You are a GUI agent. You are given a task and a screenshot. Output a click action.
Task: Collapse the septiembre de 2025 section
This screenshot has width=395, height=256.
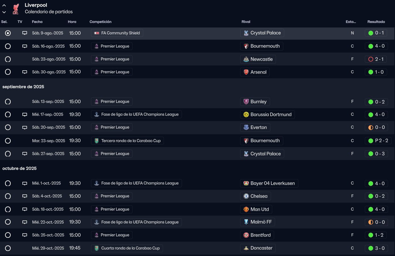tap(23, 87)
